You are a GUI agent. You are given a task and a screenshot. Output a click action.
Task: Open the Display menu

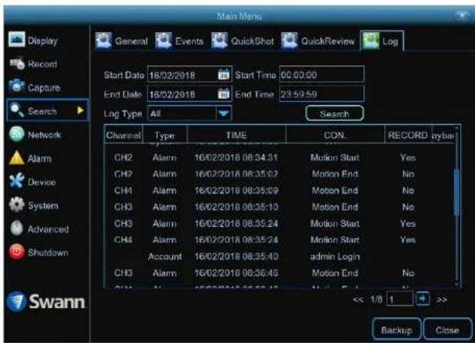point(42,41)
